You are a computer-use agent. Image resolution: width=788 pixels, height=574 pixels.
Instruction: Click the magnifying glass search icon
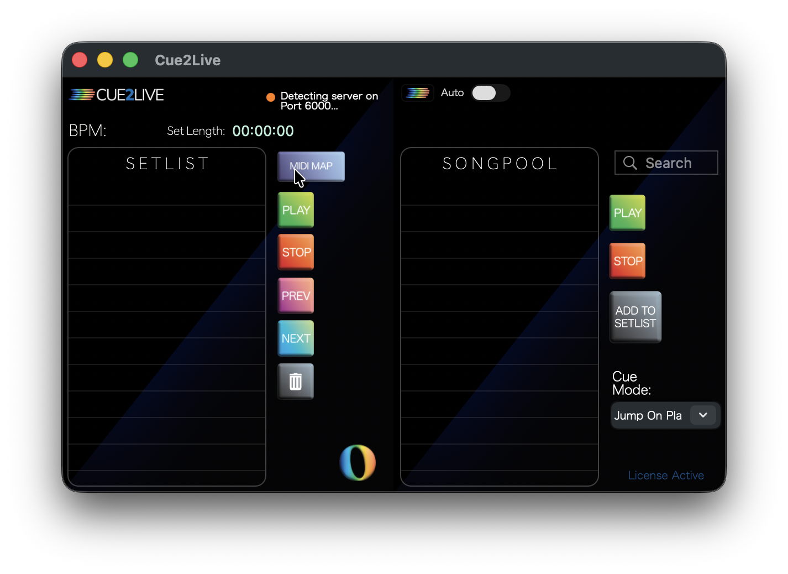(630, 163)
